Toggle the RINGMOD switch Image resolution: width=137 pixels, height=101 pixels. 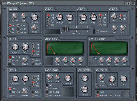98,31
